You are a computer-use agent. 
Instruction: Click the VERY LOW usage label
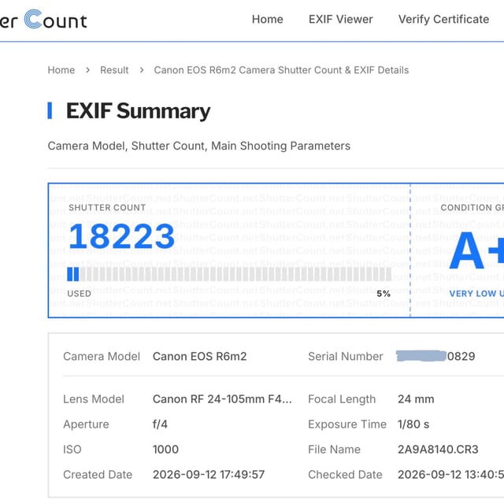476,294
